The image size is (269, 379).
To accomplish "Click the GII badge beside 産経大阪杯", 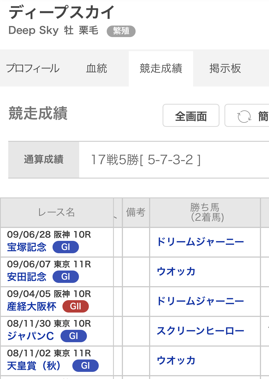I will (x=76, y=306).
